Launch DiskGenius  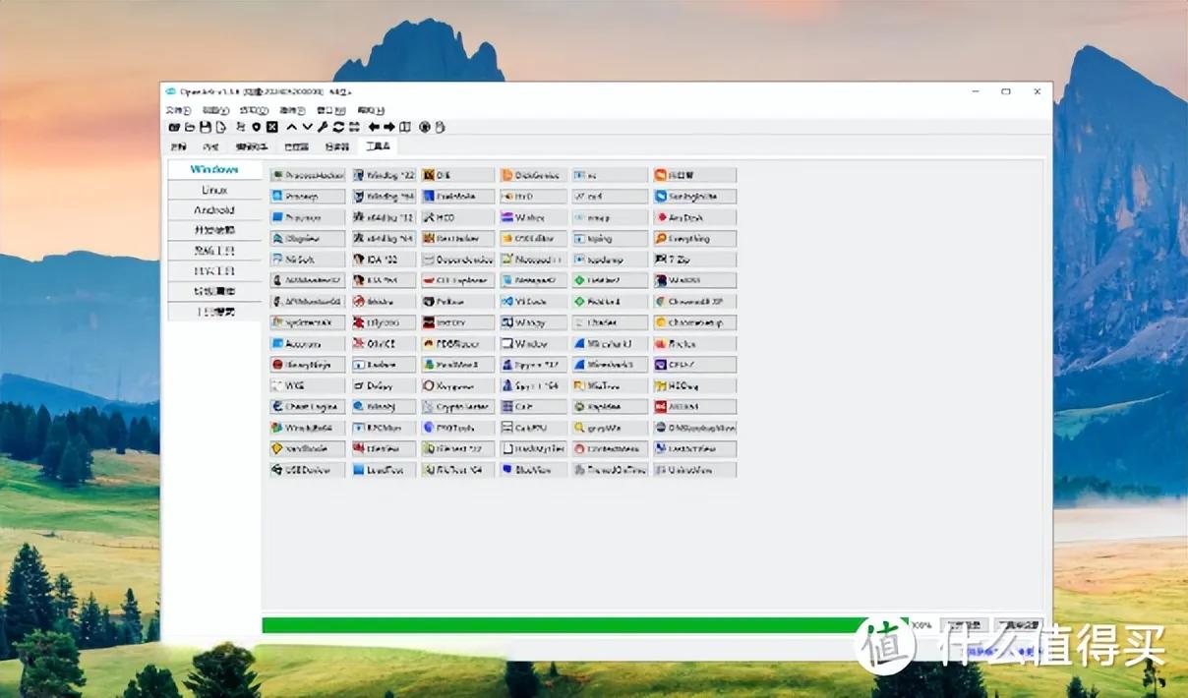pyautogui.click(x=533, y=175)
